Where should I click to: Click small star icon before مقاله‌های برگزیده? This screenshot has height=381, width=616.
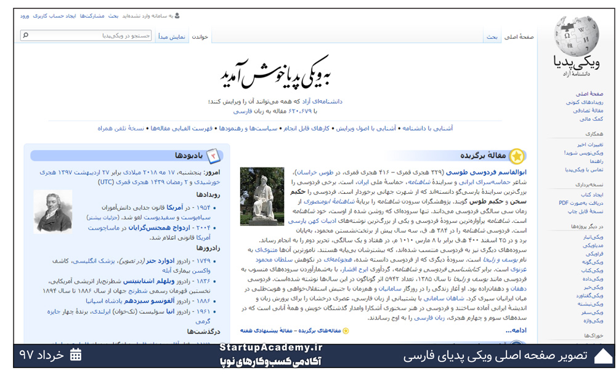[346, 331]
